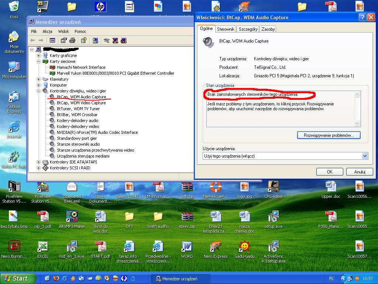
Task: Click the Start button on taskbar
Action: pos(17,278)
